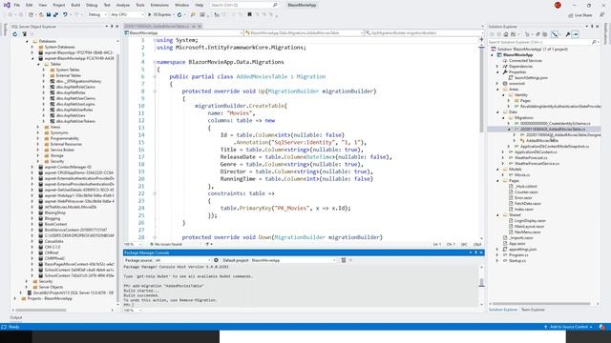Click Add SQL Server icon in Object Explorer

click(x=24, y=34)
